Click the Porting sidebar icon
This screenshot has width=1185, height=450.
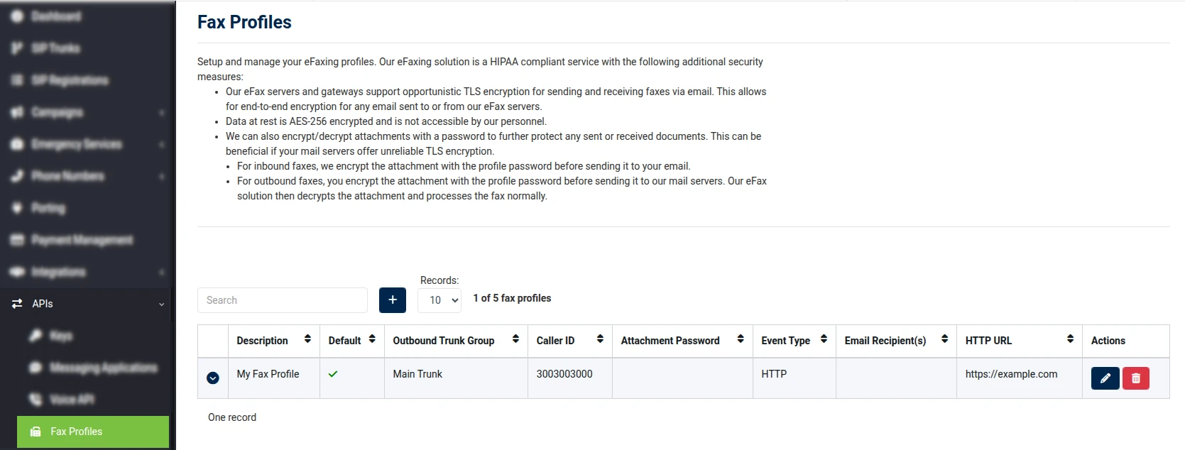pyautogui.click(x=17, y=207)
